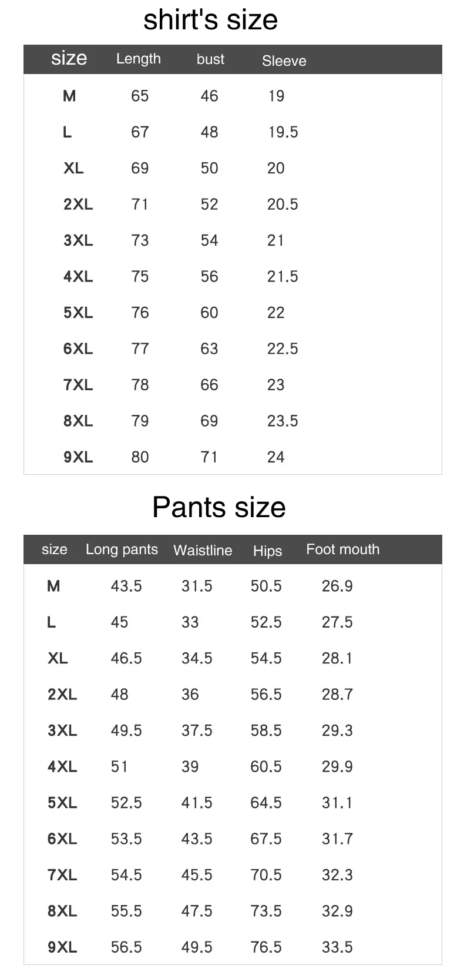Screen dimensions: 464x972
Task: Click the 9XL label in shirt table
Action: pyautogui.click(x=78, y=457)
